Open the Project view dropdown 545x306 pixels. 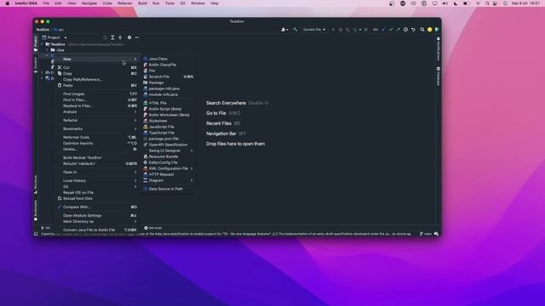click(54, 37)
